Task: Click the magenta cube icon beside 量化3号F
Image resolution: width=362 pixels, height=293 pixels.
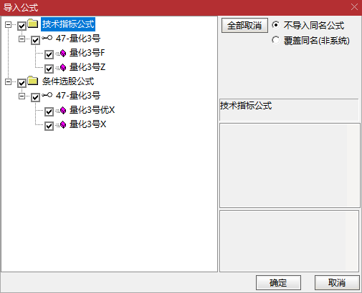Action: [x=63, y=54]
